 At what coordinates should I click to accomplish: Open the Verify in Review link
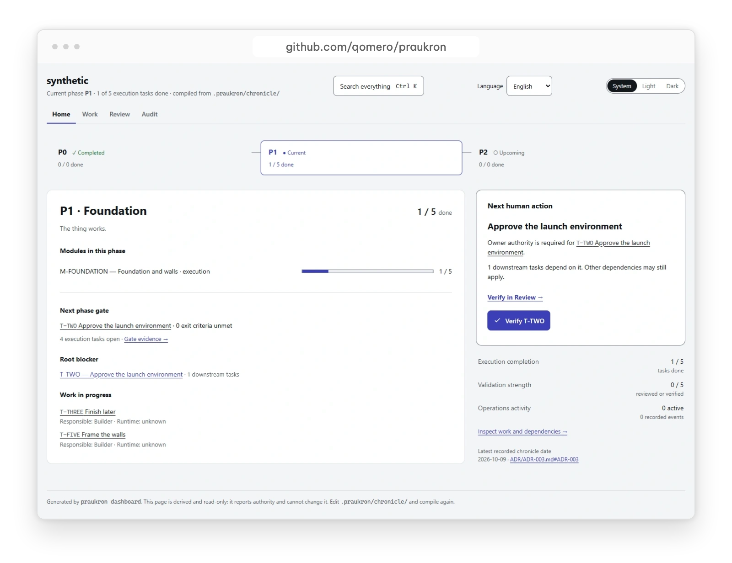click(x=515, y=297)
